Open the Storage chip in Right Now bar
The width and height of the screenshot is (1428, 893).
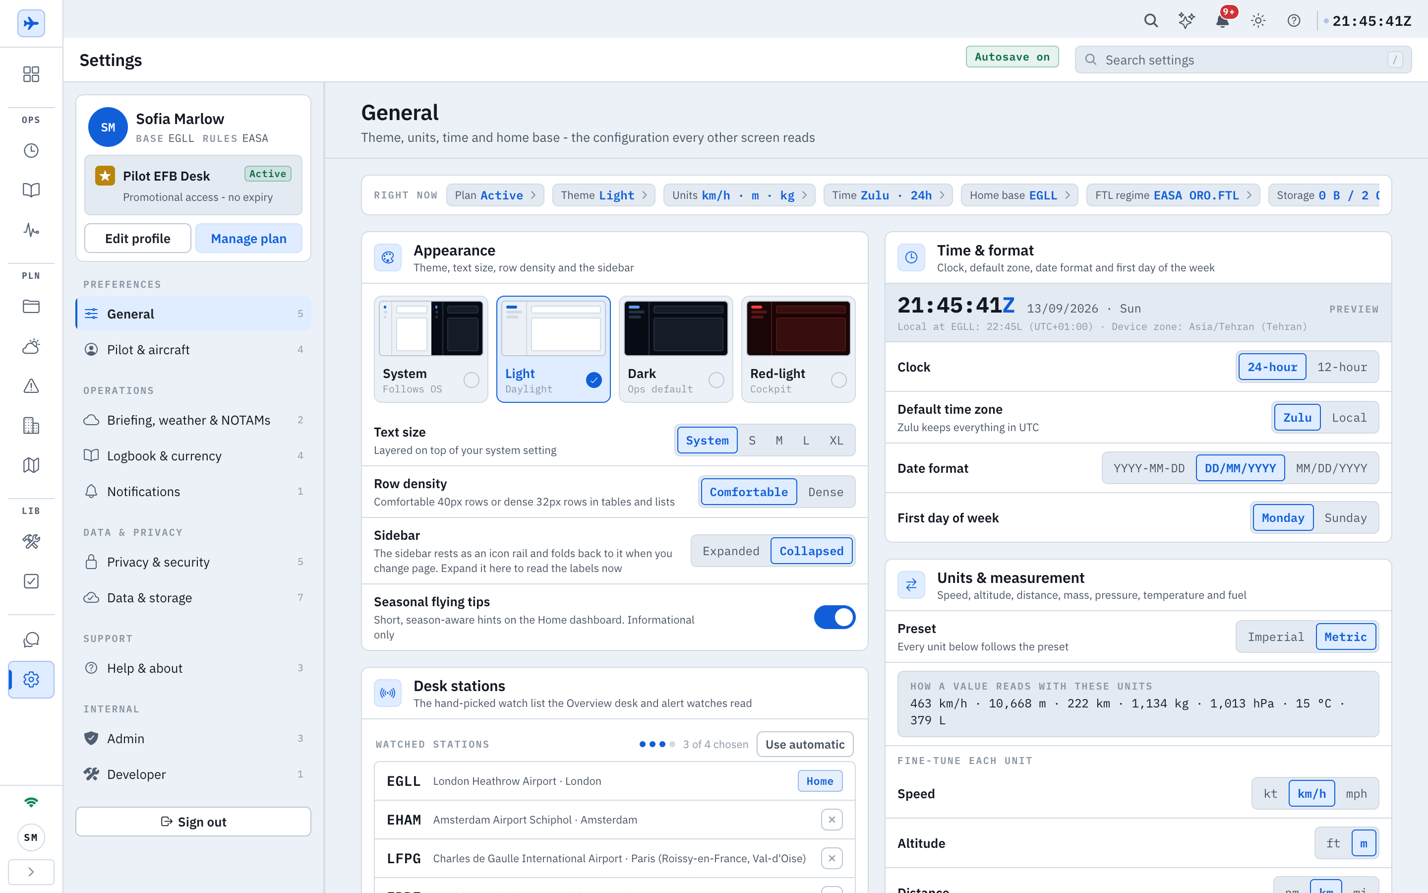coord(1325,195)
